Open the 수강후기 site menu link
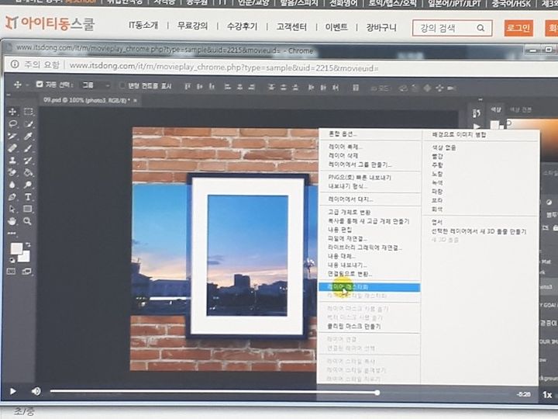The width and height of the screenshot is (558, 419). click(242, 26)
